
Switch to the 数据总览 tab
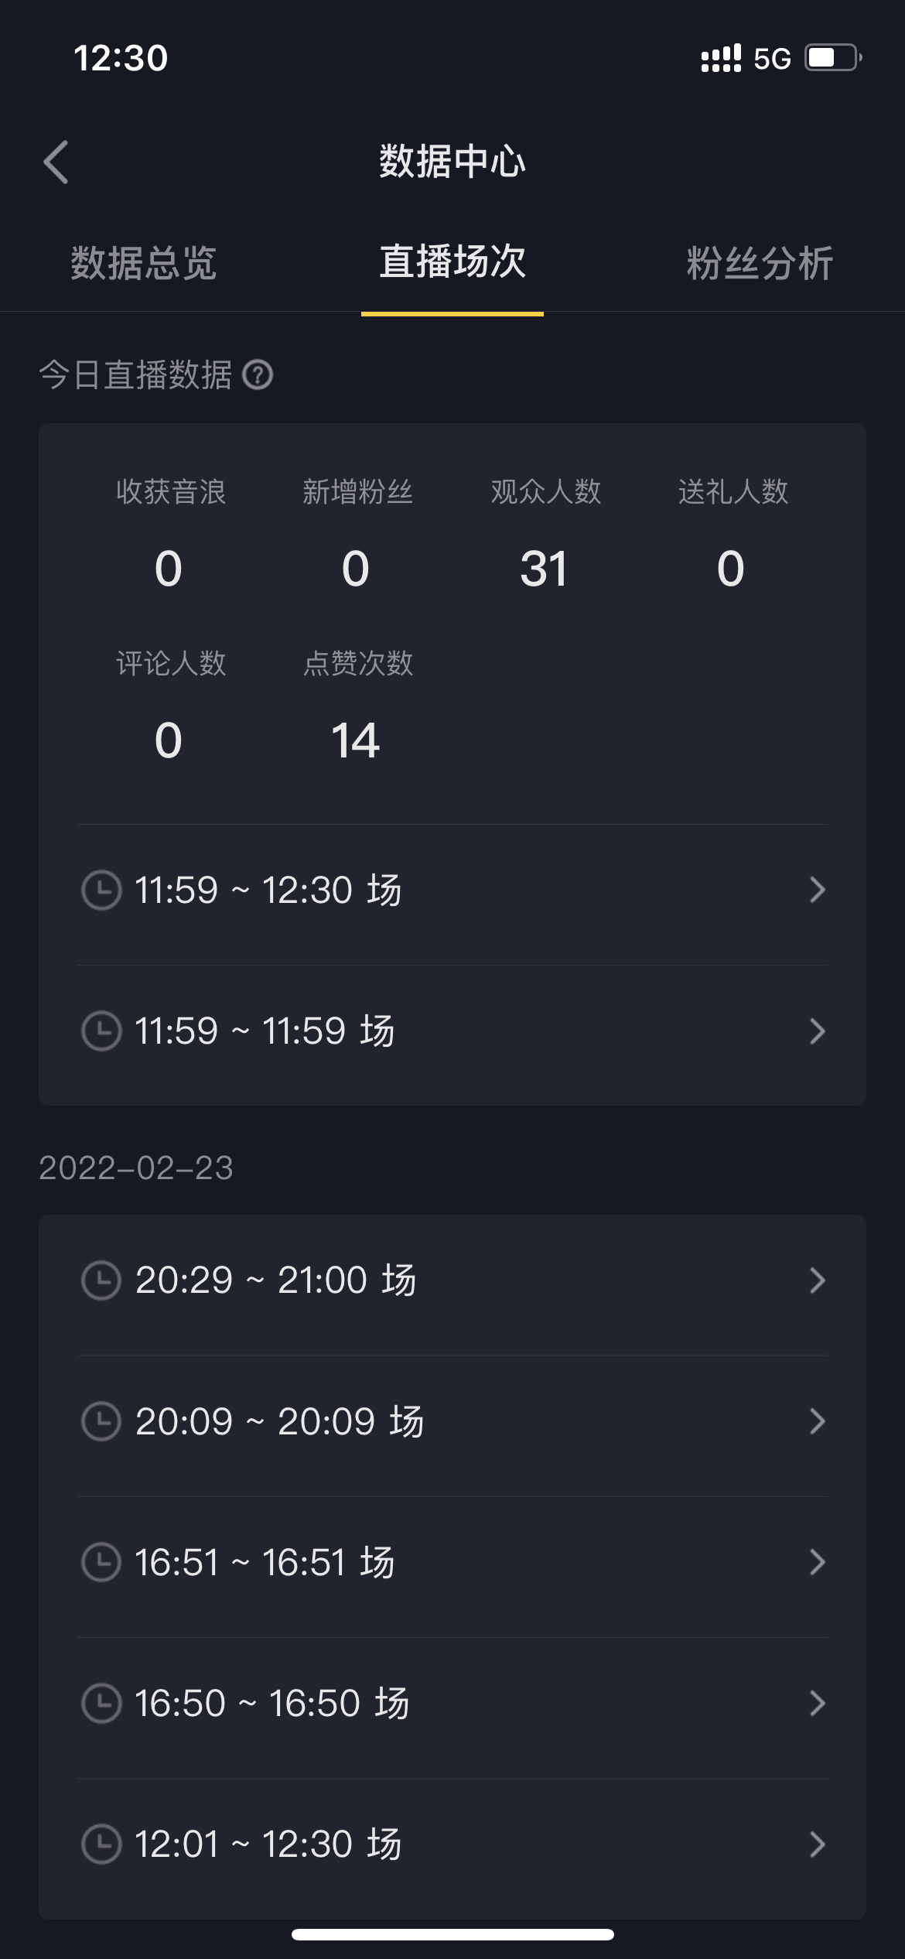tap(144, 263)
